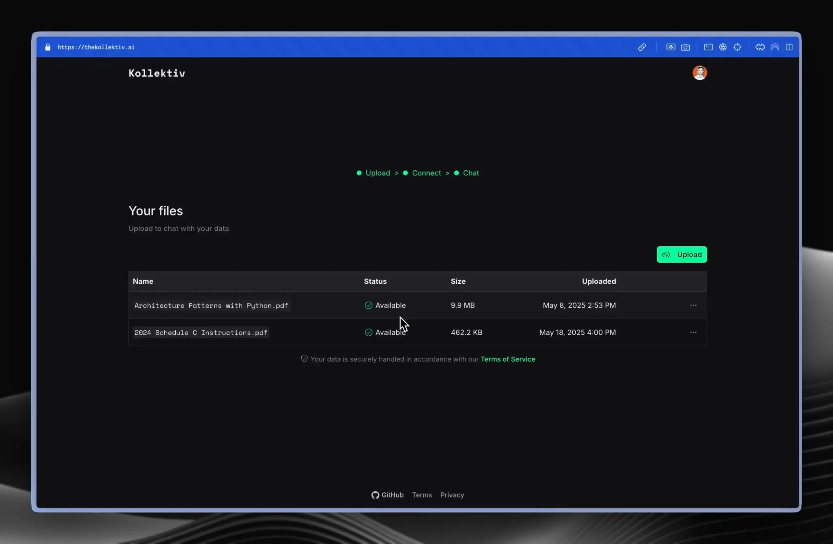Click the Available checkmark for Schedule C
The width and height of the screenshot is (833, 544).
368,332
